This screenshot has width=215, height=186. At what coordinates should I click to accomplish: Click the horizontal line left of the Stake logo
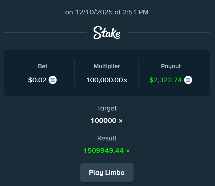tap(45, 33)
